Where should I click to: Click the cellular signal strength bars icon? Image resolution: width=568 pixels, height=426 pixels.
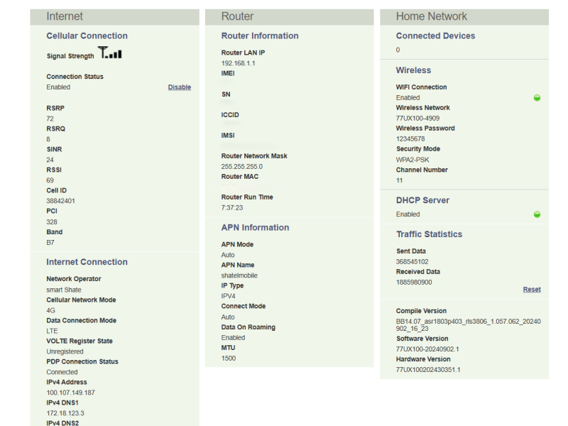coord(110,53)
